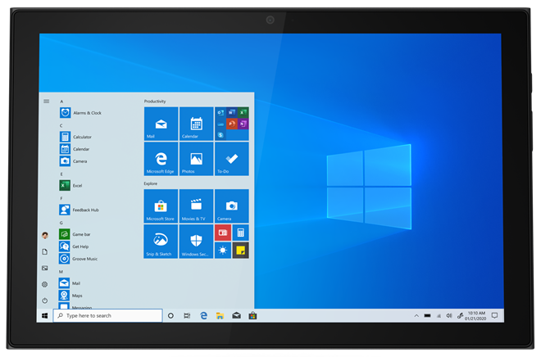Open the Microsoft Store tile
541x357 pixels.
161,206
